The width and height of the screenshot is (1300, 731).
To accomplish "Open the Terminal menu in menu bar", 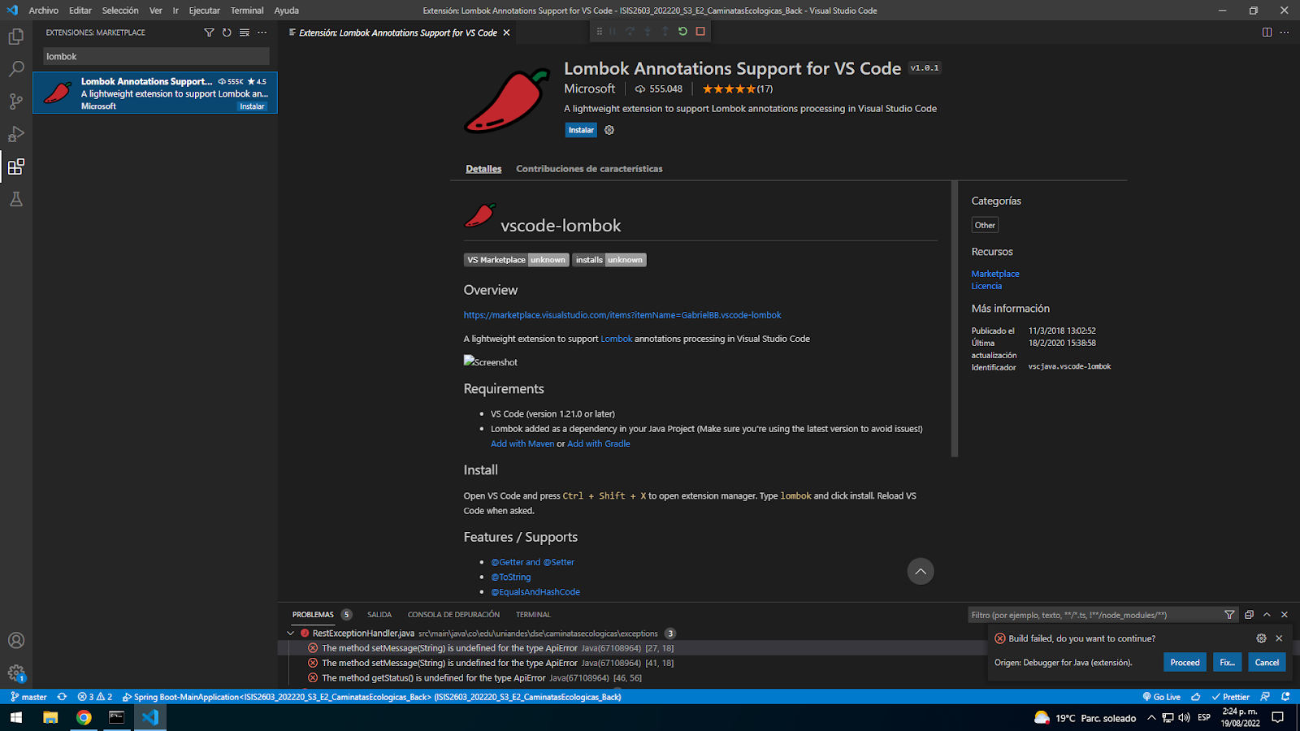I will pos(246,11).
